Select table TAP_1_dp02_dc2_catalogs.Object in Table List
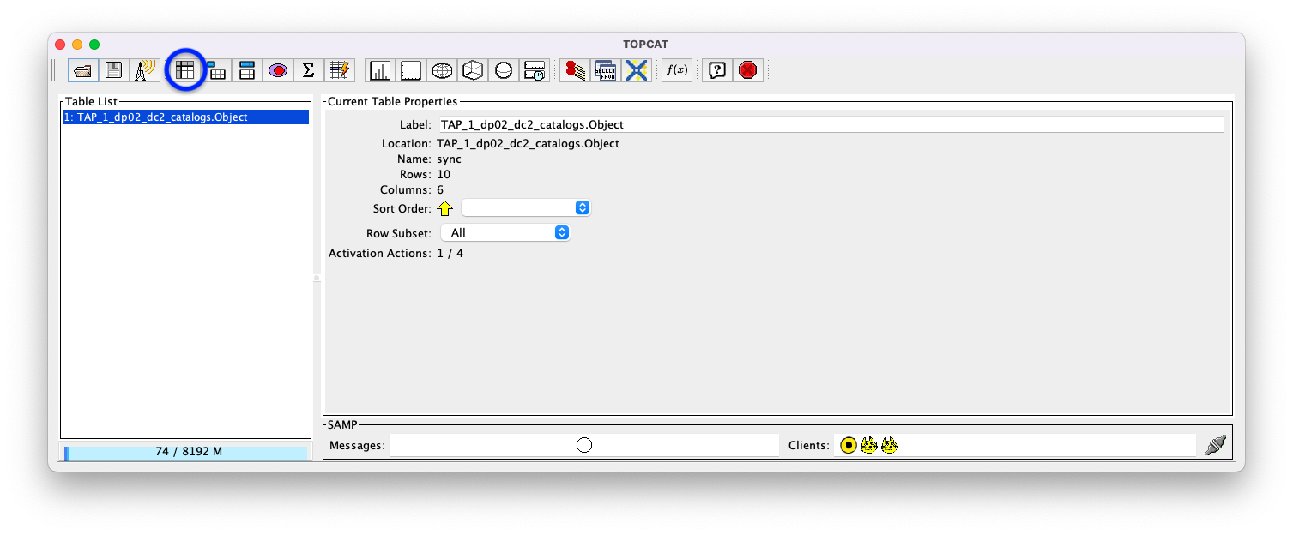 [184, 117]
